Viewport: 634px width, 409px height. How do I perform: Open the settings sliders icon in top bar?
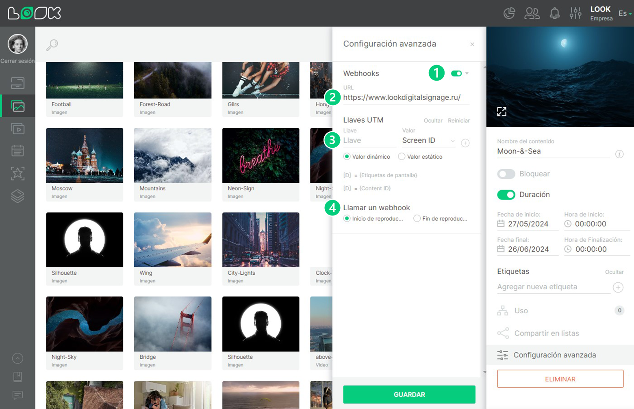tap(575, 13)
